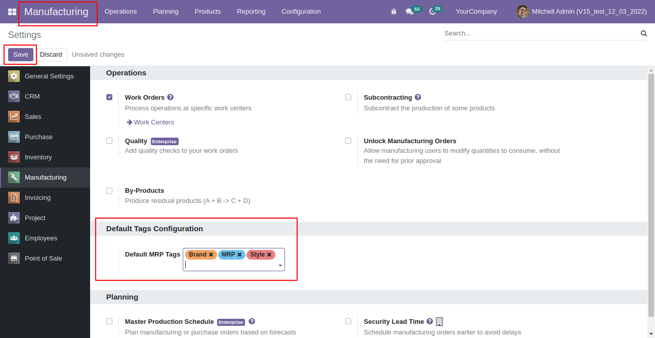Remove the Style tag
The width and height of the screenshot is (655, 338).
coord(269,255)
